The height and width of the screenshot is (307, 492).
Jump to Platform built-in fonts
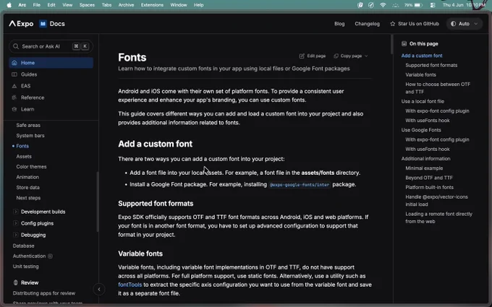pos(429,187)
